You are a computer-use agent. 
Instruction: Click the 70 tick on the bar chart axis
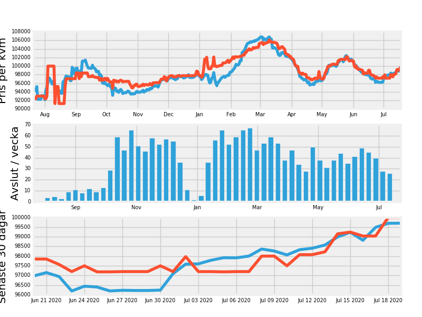(x=27, y=125)
